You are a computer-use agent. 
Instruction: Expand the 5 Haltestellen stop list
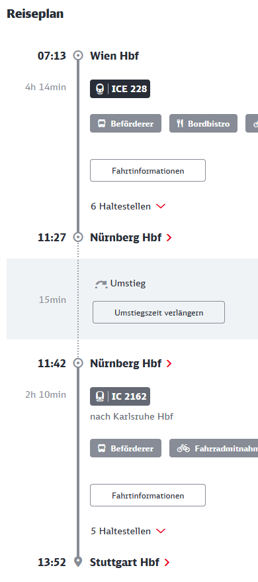click(x=128, y=531)
